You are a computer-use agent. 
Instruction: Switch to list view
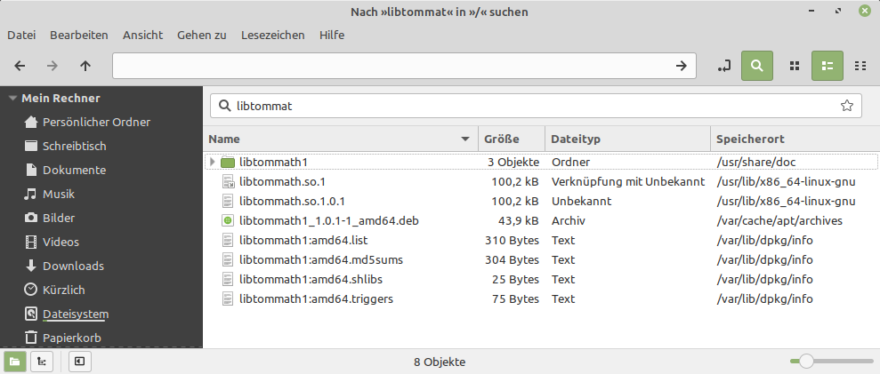tap(828, 66)
